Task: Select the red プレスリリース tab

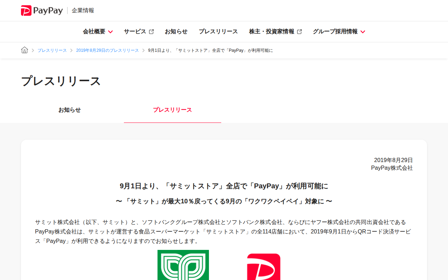Action: (173, 110)
